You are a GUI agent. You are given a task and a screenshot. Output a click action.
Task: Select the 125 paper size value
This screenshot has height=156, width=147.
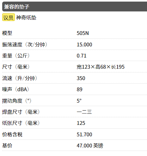81,123
